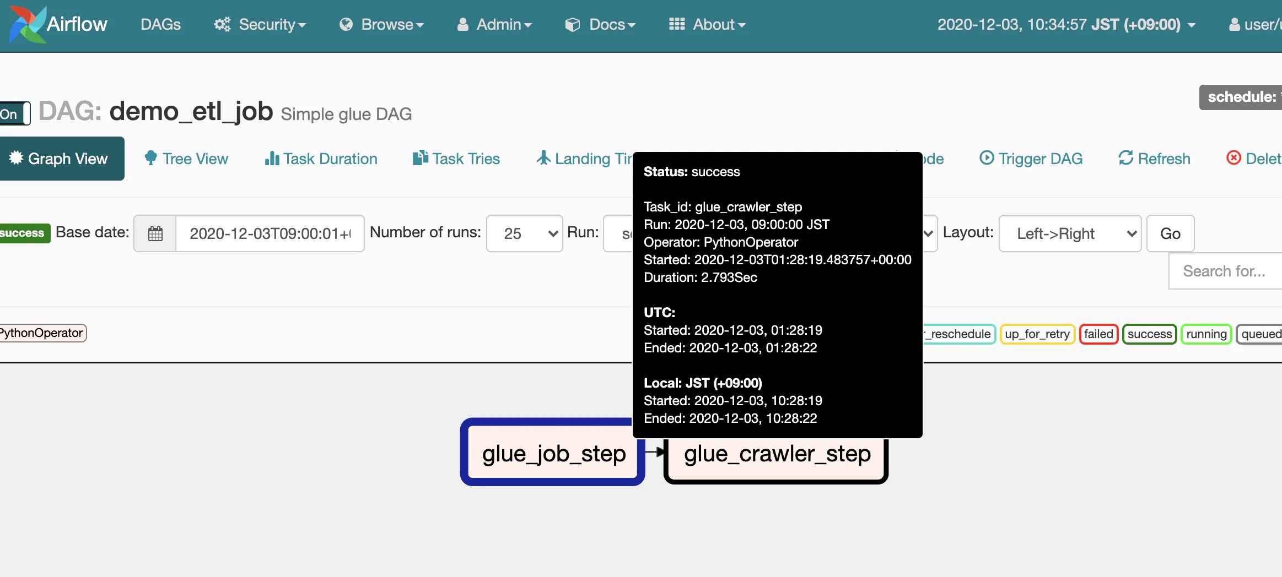1282x577 pixels.
Task: Open the user account menu
Action: click(x=1255, y=25)
